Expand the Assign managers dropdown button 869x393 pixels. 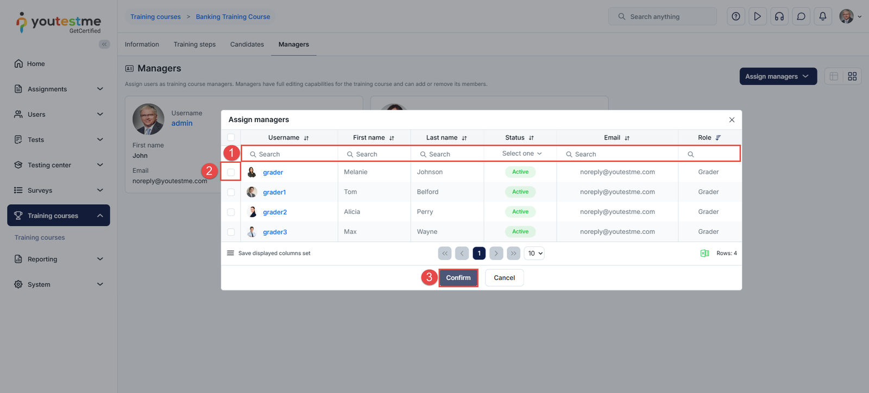pos(777,77)
